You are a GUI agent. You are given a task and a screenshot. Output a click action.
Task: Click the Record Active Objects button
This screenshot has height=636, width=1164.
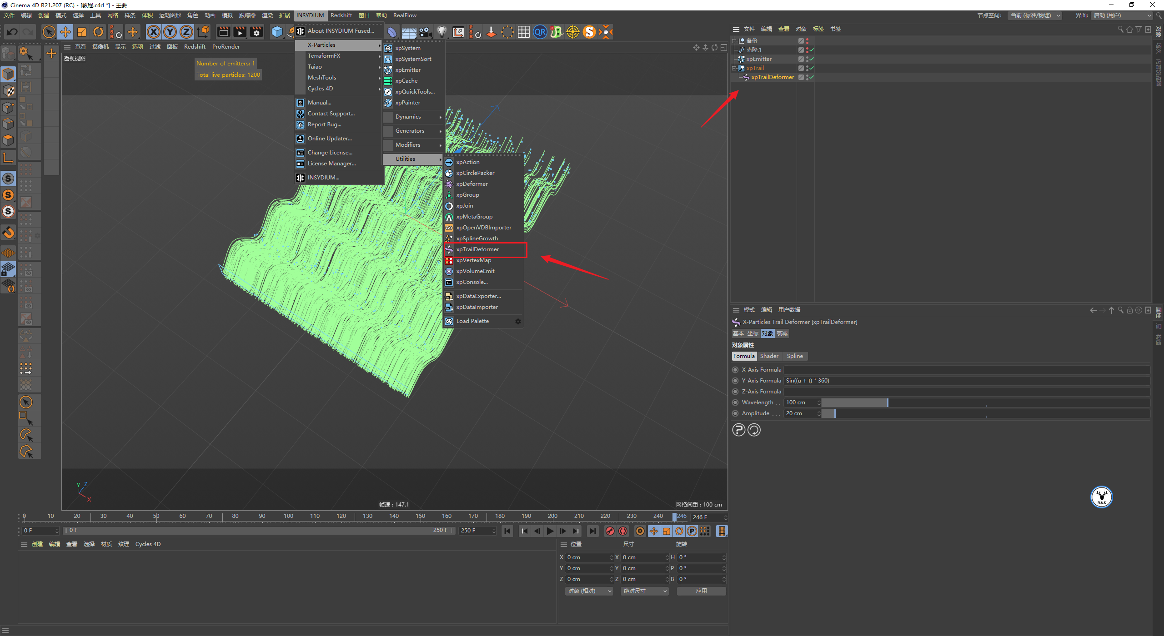tap(610, 531)
